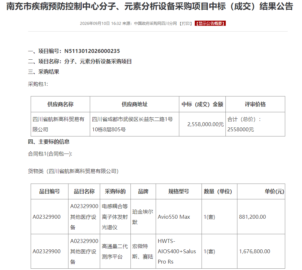Viewport: 302px width, 270px height.
Task: Click the label 合同包1(合同包一):
Action: 50,154
